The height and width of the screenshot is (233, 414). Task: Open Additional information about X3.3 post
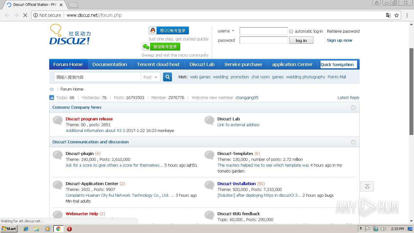tap(95, 131)
